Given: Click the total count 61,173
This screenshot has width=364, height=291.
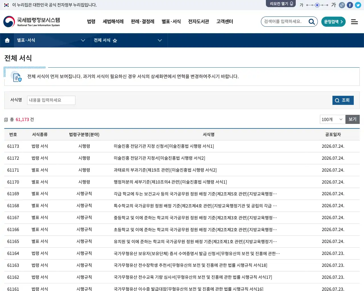Looking at the screenshot, I should pos(22,120).
